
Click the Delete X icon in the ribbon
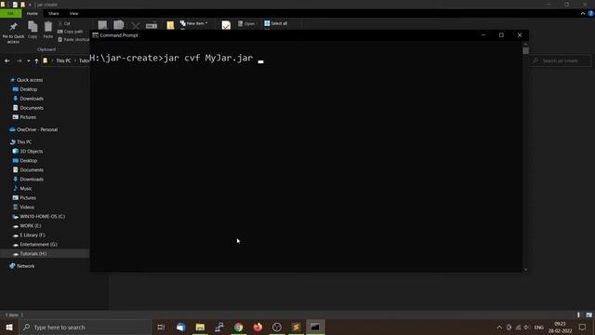tap(136, 25)
